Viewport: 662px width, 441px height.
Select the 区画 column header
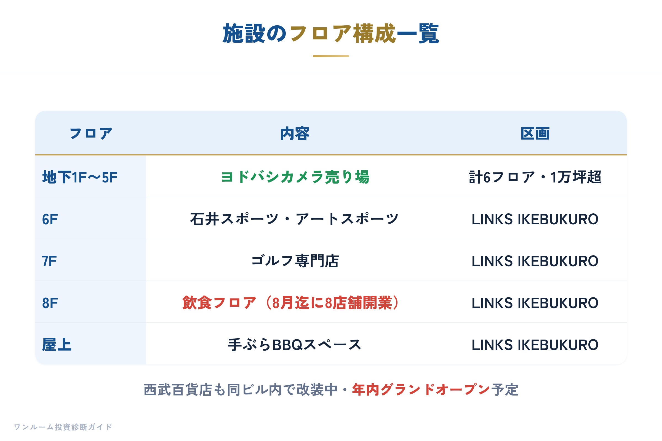coord(535,134)
